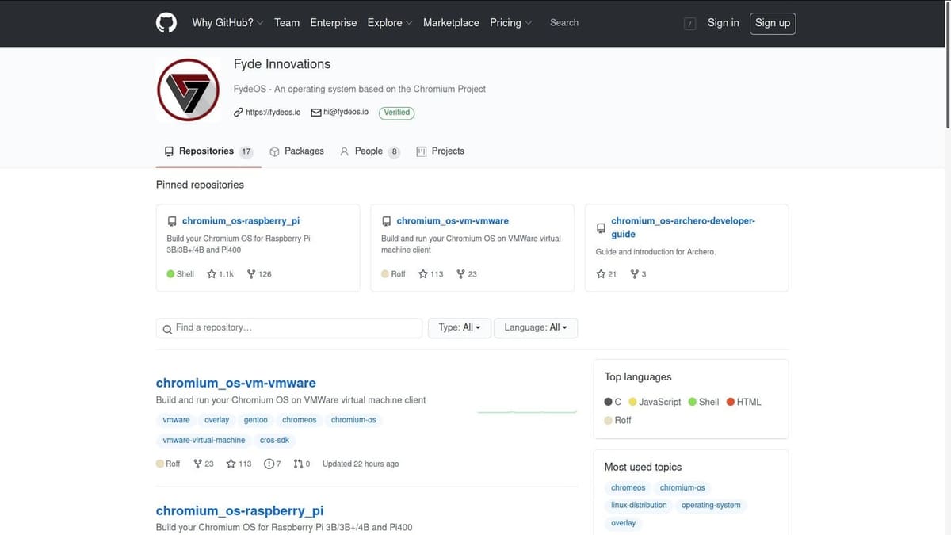Click fork count 126 on raspberry_pi card
The width and height of the screenshot is (951, 535).
[x=259, y=274]
